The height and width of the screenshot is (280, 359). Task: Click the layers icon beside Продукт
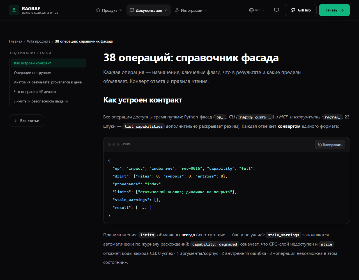pyautogui.click(x=98, y=10)
